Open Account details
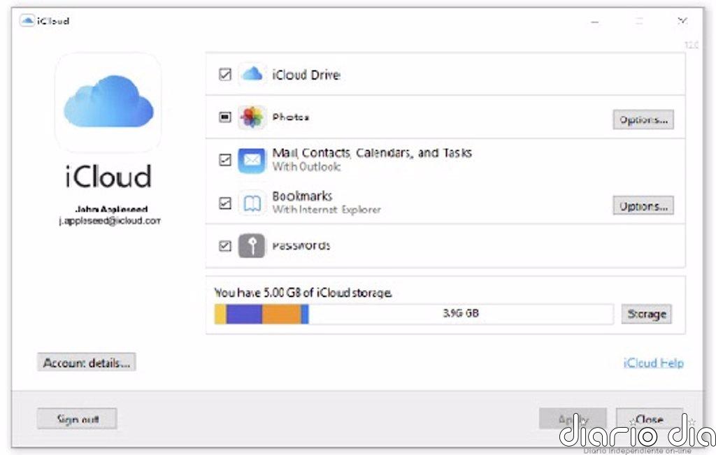This screenshot has width=716, height=455. click(86, 362)
